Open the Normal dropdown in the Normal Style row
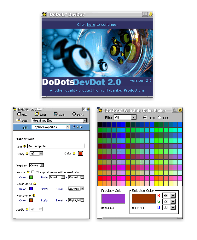Viewport: 197px width, 240px height. coord(76,177)
